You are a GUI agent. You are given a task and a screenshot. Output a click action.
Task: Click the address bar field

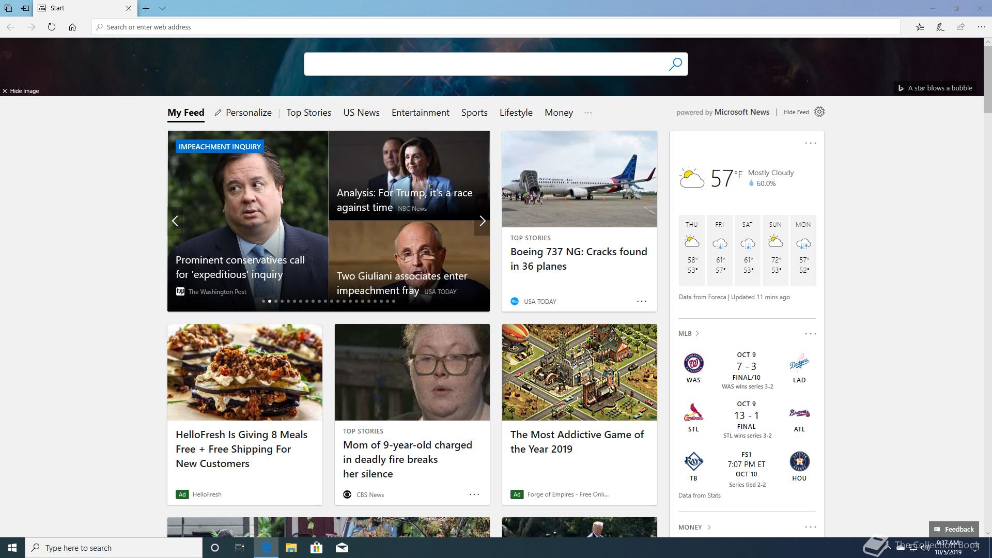pyautogui.click(x=496, y=27)
